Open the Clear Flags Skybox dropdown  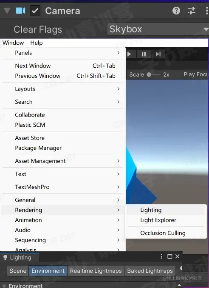pyautogui.click(x=158, y=29)
